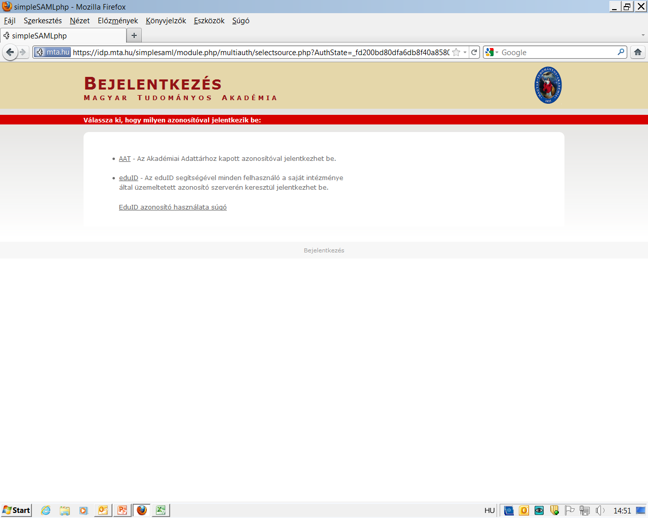Viewport: 648px width, 518px height.
Task: Click the blue snowflake tray icon
Action: click(x=509, y=510)
